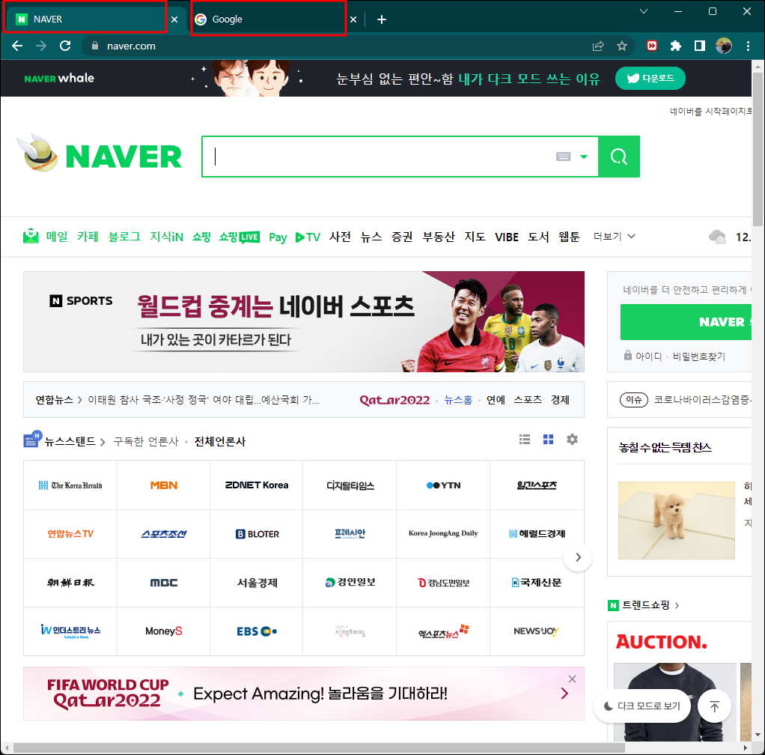This screenshot has height=755, width=765.
Task: Open the keyboard input dropdown arrow
Action: click(584, 157)
